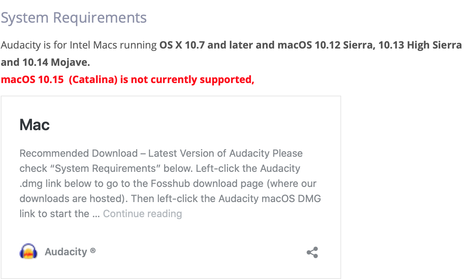Screen dimensions: 474x279
Task: Click the "Audacity ®" site name link
Action: coord(70,252)
